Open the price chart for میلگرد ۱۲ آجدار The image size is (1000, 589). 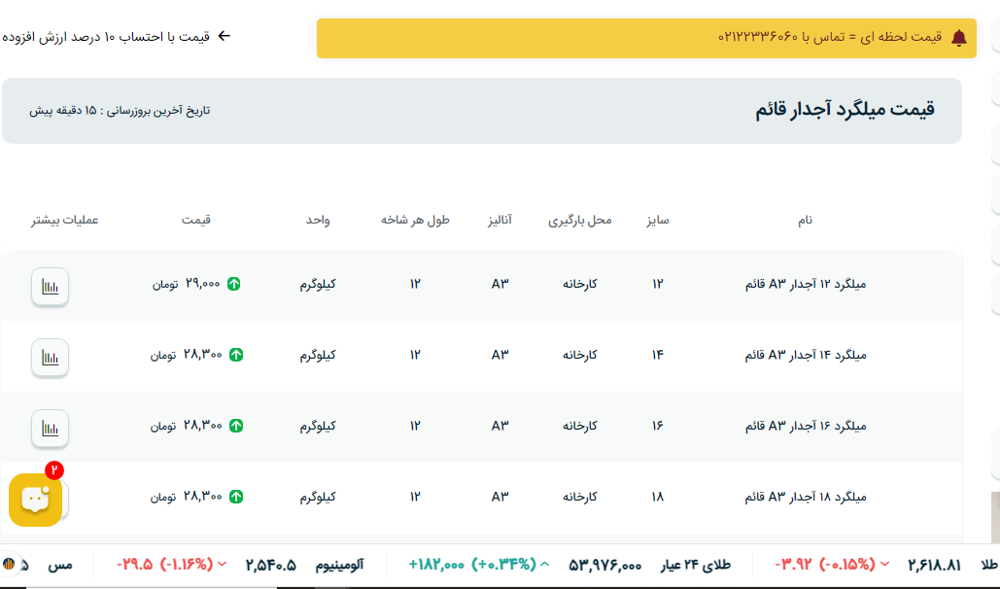(50, 287)
